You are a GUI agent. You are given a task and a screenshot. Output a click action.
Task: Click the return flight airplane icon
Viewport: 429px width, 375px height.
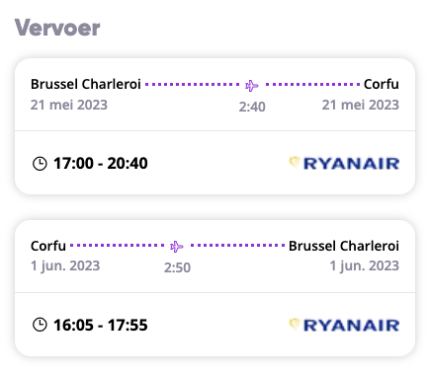coord(177,247)
